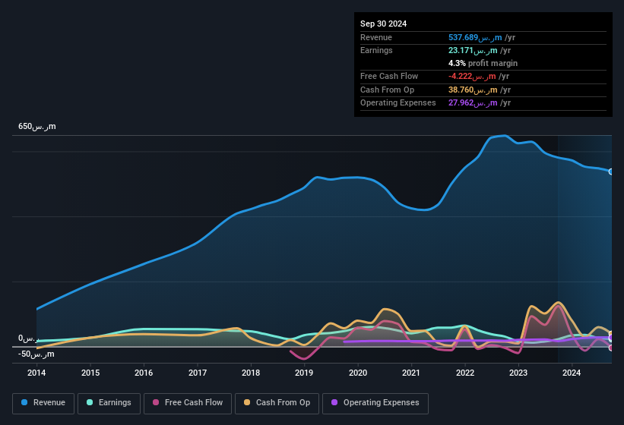Click the Sep 30 2024 tooltip date
The image size is (624, 425).
click(383, 24)
